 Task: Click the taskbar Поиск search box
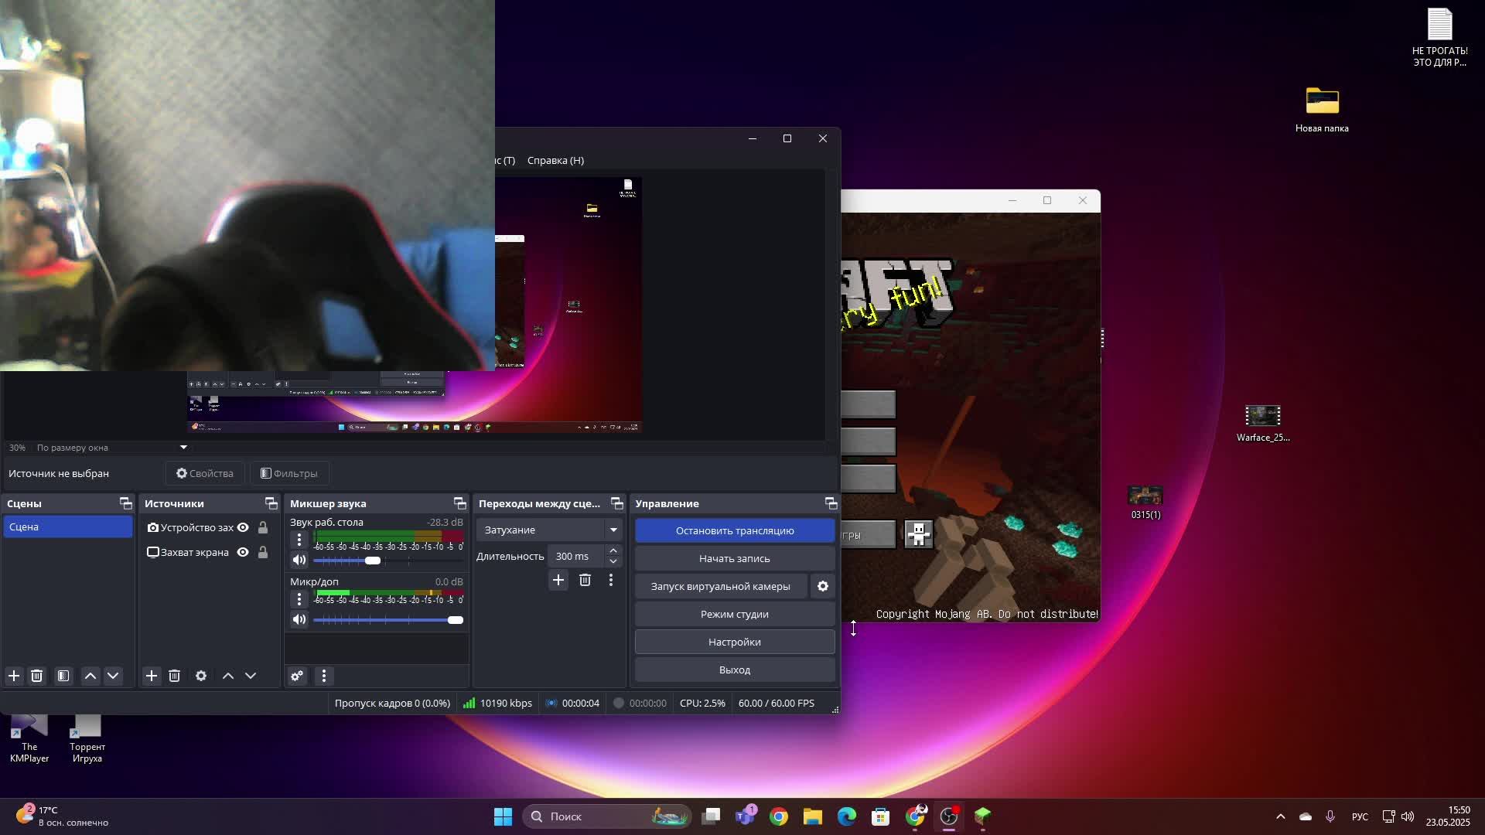607,816
